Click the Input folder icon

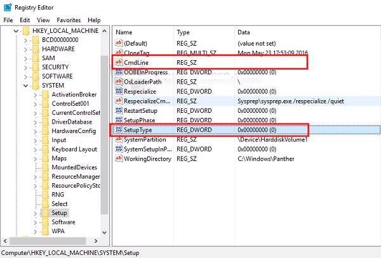[46, 140]
